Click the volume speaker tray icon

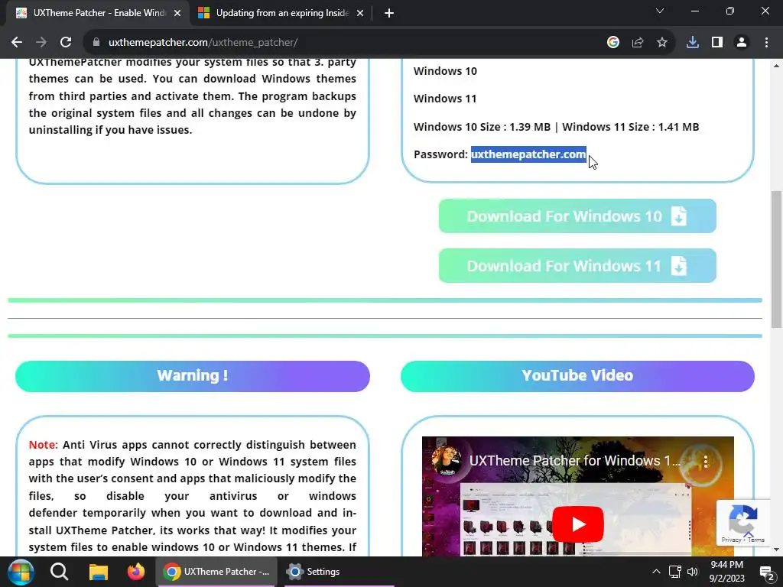693,572
